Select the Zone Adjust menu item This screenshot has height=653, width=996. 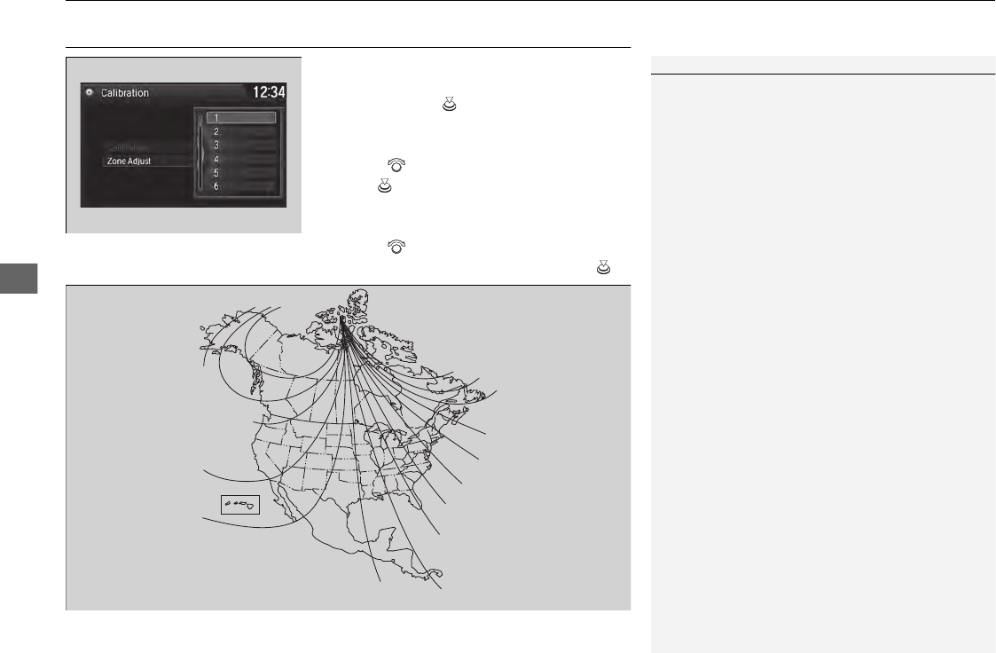146,161
